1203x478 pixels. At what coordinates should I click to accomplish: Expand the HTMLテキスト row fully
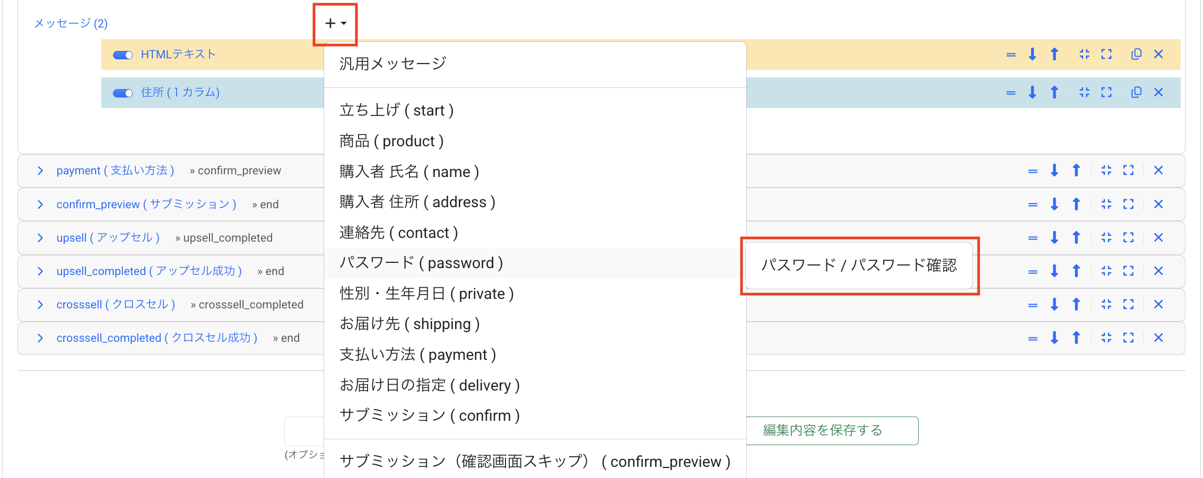point(1106,54)
